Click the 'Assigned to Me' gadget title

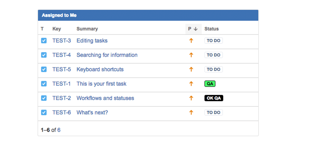point(59,15)
